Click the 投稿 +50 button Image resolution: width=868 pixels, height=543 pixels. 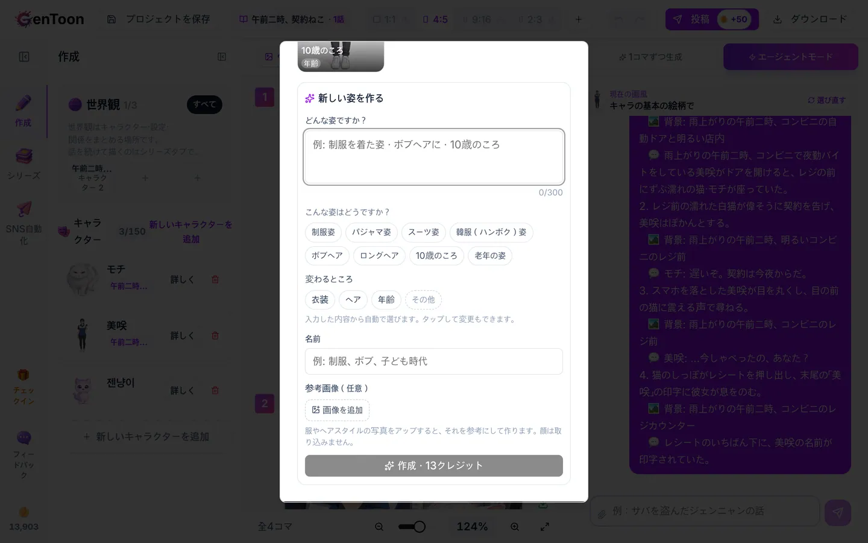point(712,19)
